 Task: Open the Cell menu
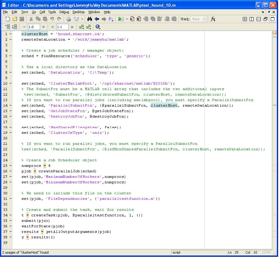pyautogui.click(x=42, y=12)
